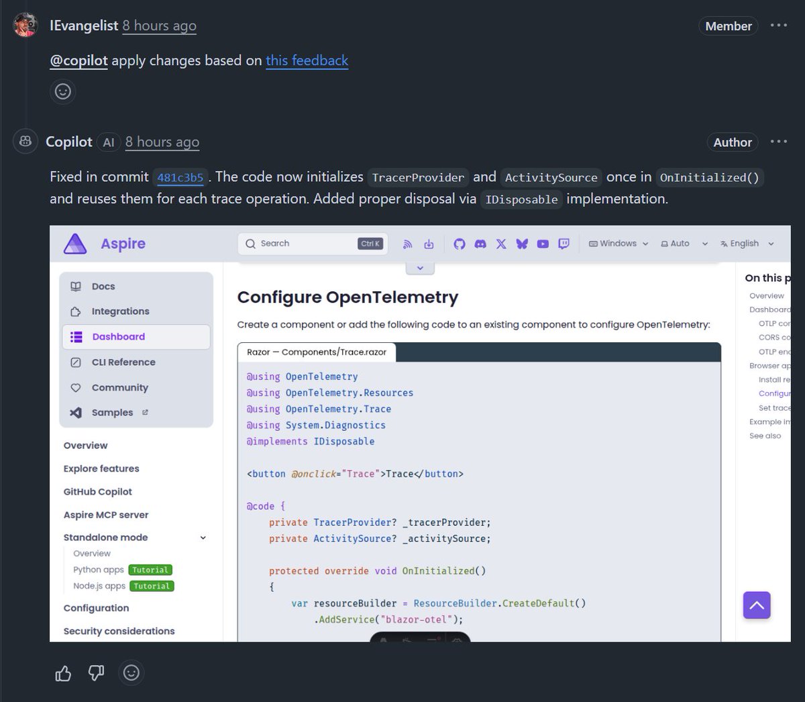The width and height of the screenshot is (805, 702).
Task: Collapse the Standalone mode section
Action: pyautogui.click(x=203, y=537)
